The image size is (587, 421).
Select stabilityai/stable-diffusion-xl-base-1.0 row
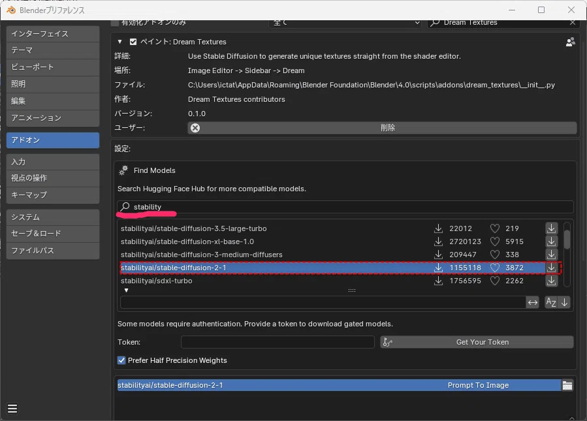[332, 242]
